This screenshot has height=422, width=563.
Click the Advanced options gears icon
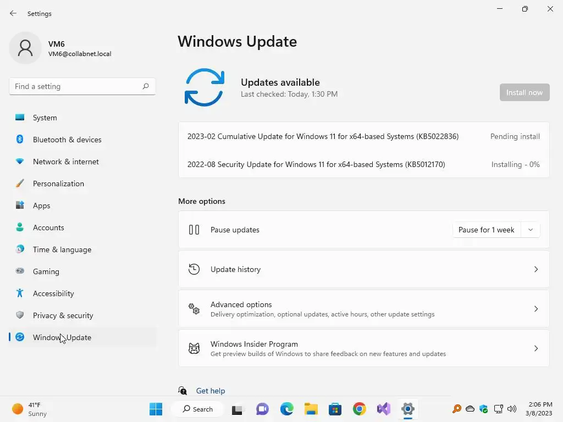click(194, 309)
